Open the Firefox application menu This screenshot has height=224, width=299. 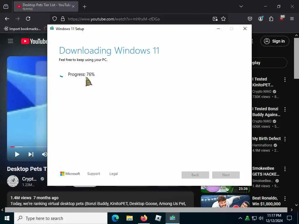[292, 19]
